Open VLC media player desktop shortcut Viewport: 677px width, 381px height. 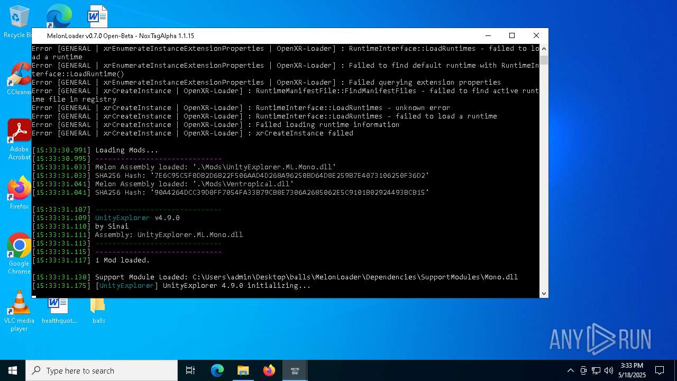tap(19, 311)
